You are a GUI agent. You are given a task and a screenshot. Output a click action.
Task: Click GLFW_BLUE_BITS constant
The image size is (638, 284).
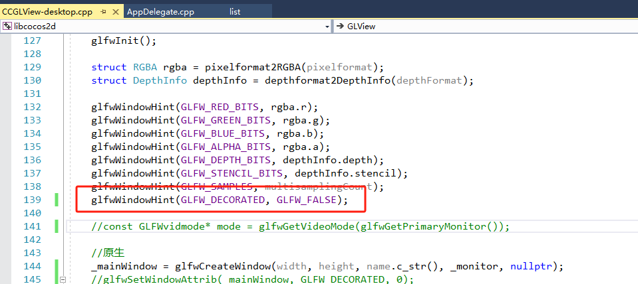[x=223, y=133]
